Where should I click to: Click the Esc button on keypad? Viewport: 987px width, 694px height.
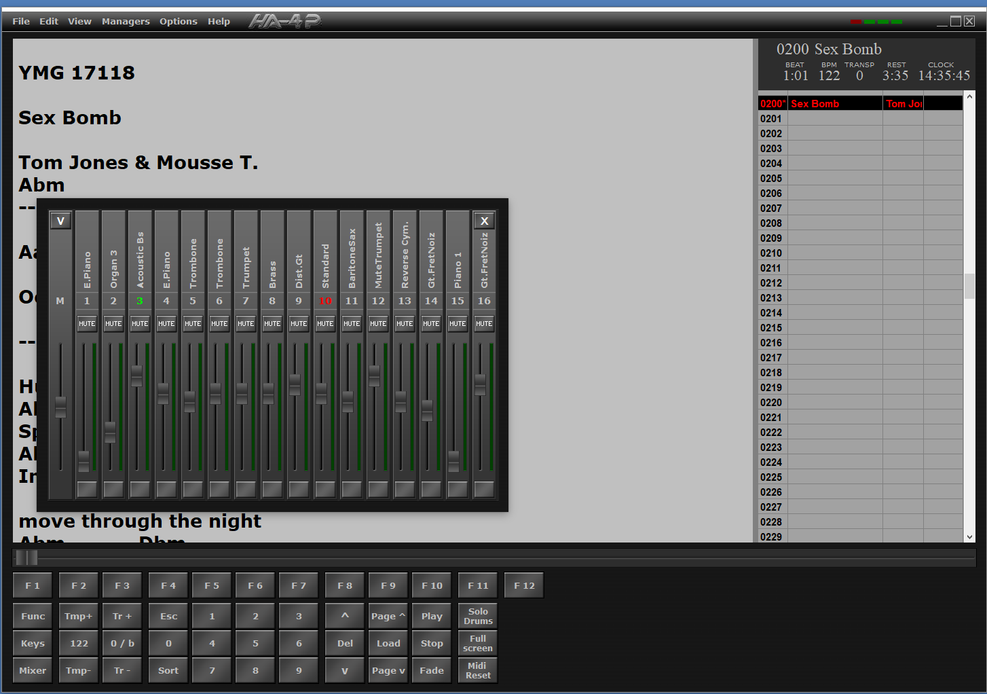click(x=168, y=616)
